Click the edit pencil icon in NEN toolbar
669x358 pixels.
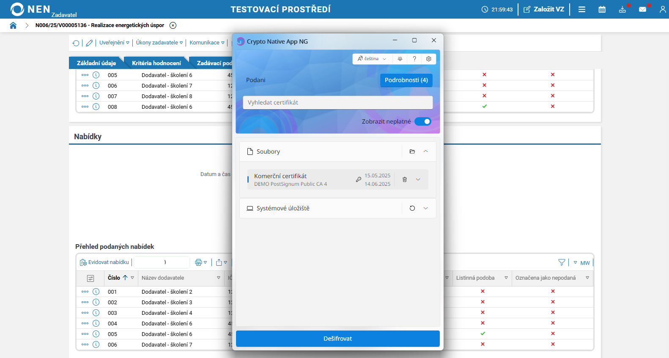coord(89,43)
